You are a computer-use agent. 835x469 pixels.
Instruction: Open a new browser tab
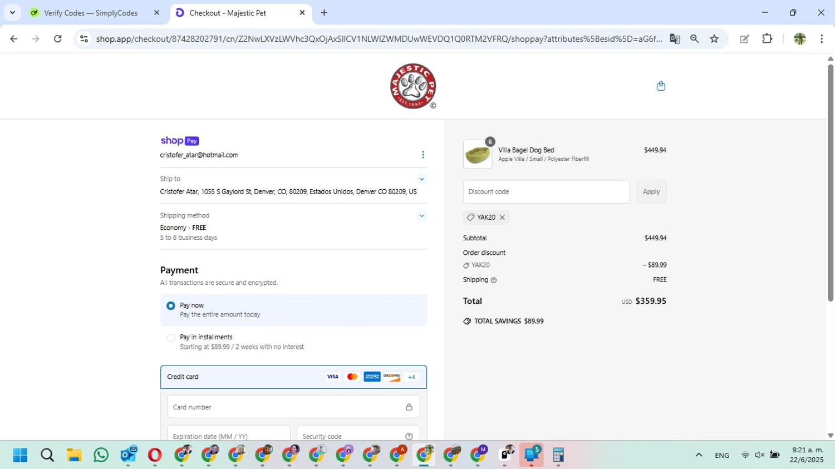click(x=324, y=13)
